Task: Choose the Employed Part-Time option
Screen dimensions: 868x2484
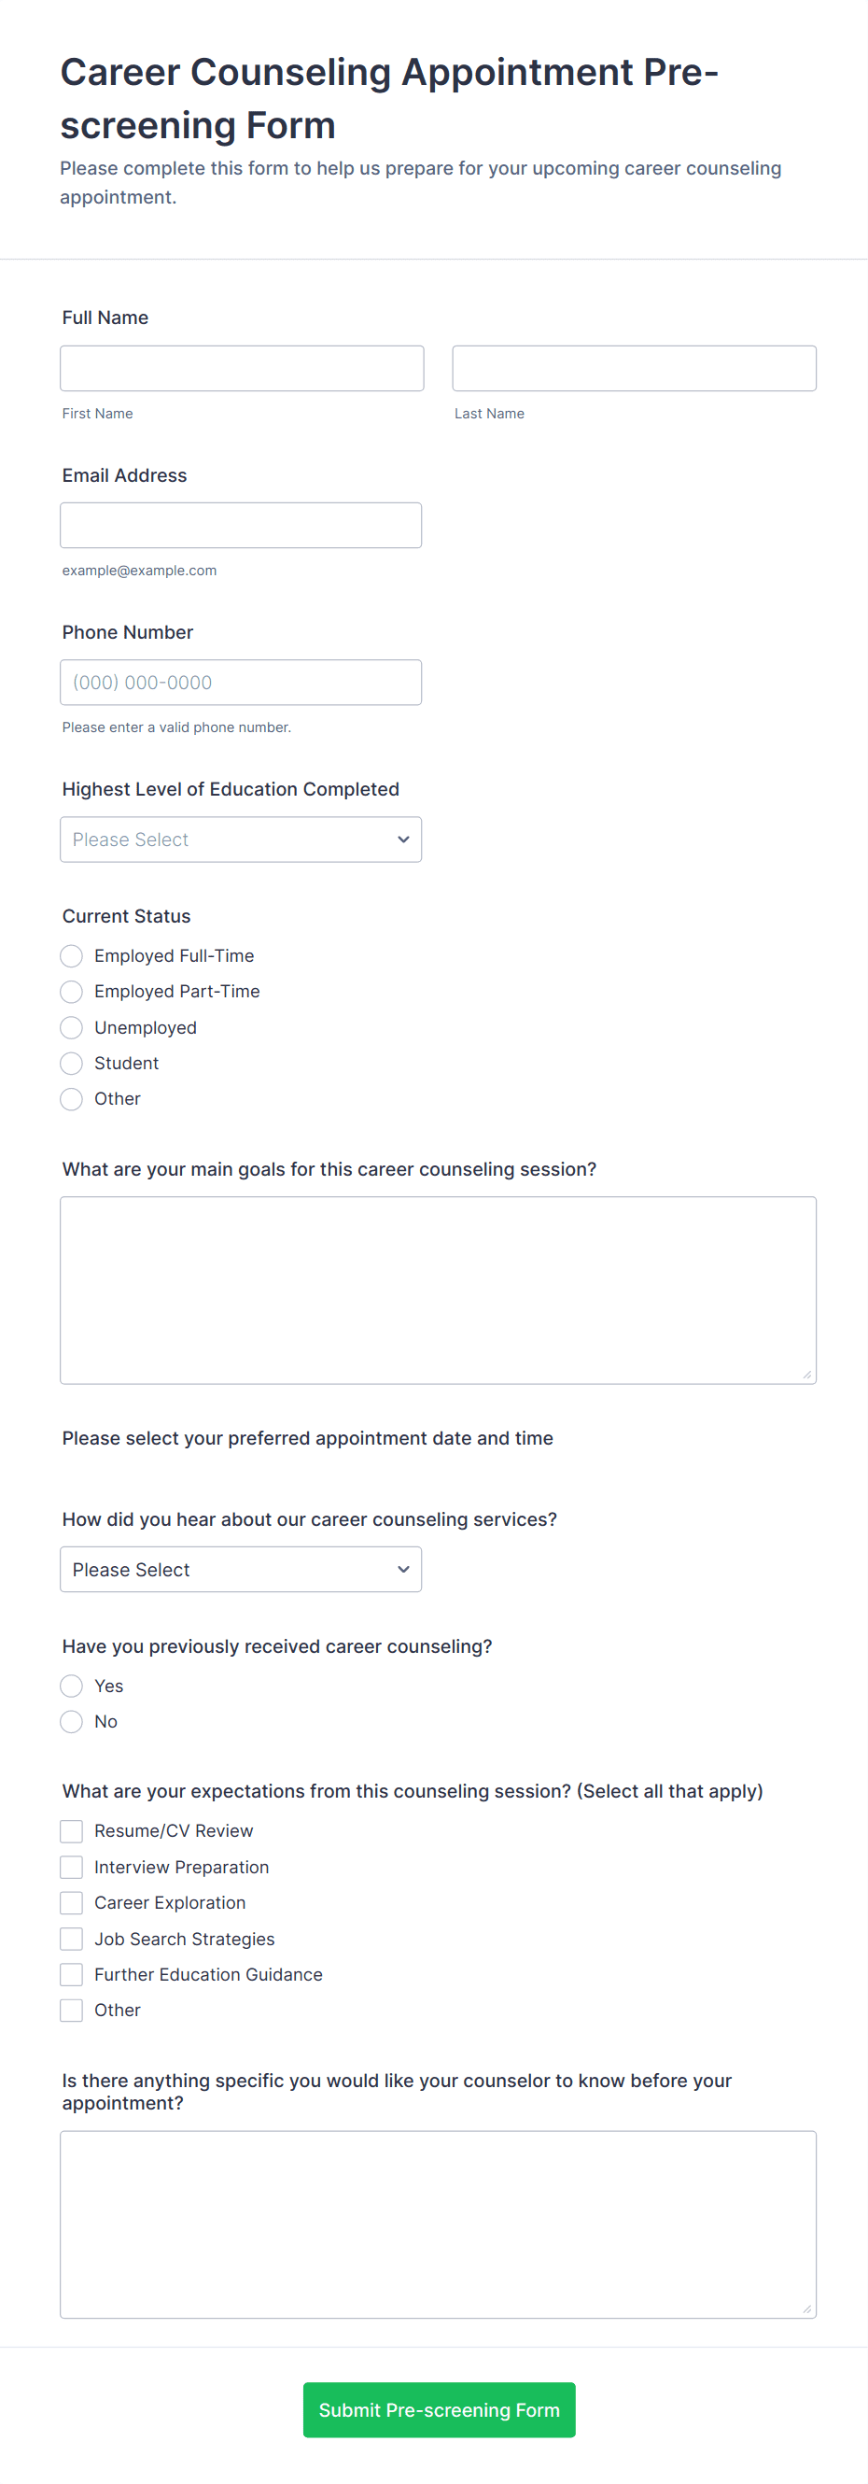Action: click(71, 992)
